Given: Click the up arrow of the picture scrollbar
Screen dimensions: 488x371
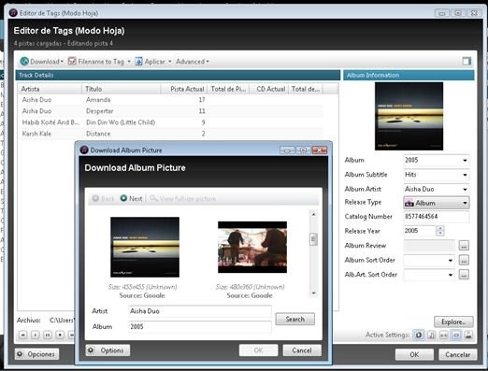Looking at the screenshot, I should pyautogui.click(x=313, y=214).
